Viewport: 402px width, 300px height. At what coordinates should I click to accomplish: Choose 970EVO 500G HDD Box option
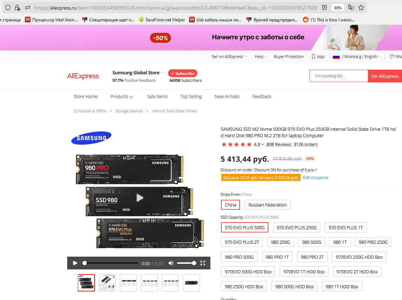(x=248, y=272)
